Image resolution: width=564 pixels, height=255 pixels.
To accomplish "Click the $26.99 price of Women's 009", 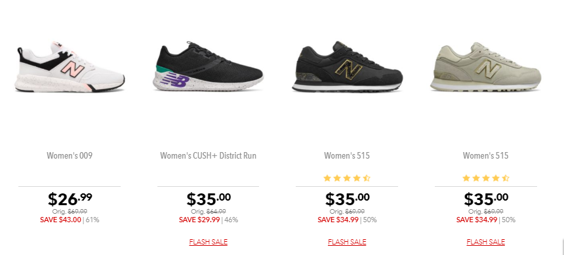I will [x=70, y=199].
